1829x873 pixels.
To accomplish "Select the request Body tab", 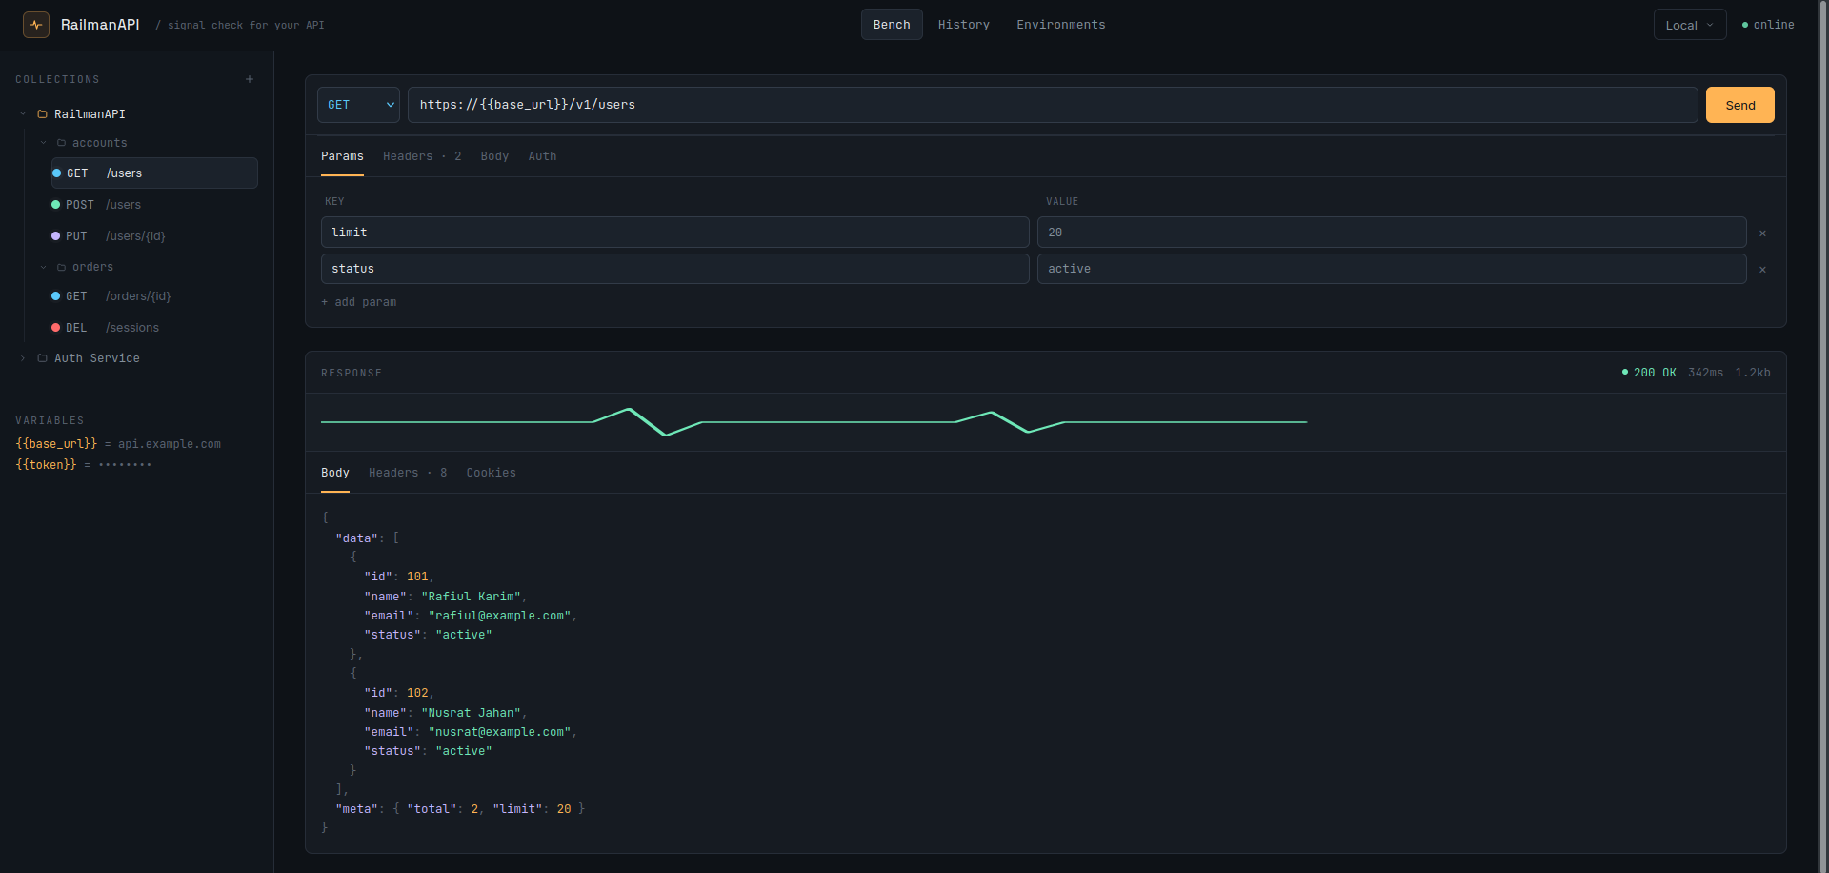I will (494, 156).
